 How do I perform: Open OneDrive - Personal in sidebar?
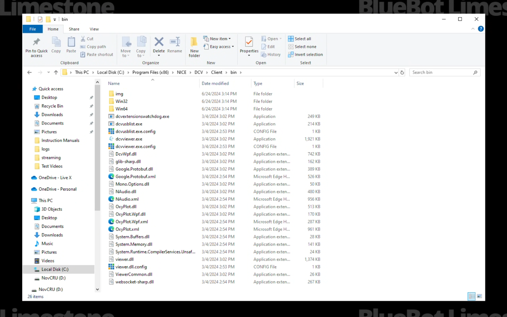click(57, 189)
